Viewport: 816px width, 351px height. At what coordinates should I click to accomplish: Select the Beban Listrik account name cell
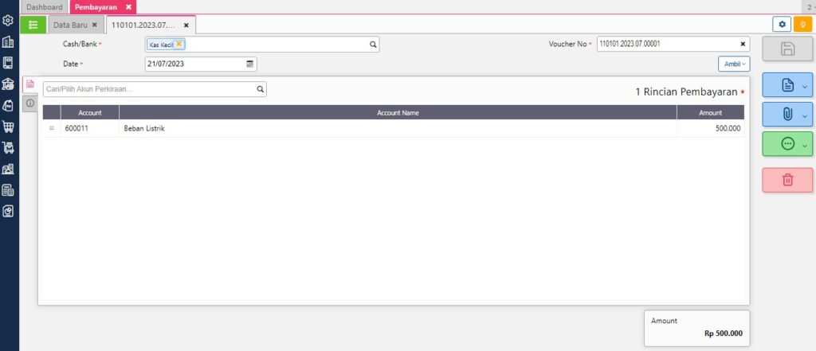(398, 128)
